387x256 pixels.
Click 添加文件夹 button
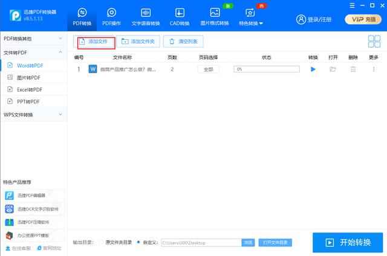pyautogui.click(x=138, y=42)
